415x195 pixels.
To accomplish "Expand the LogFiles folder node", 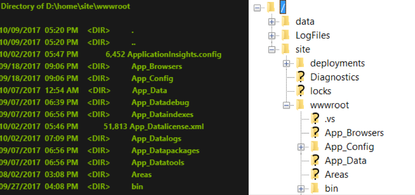I will (x=272, y=35).
